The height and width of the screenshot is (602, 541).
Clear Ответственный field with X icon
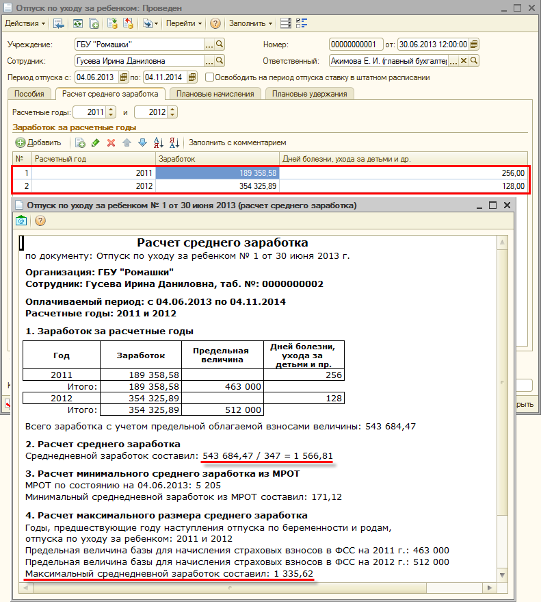pos(463,61)
